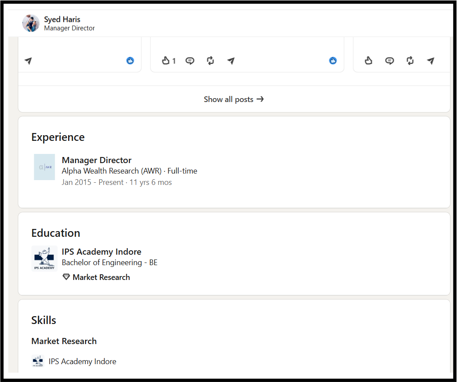457x382 pixels.
Task: Send the middle post via message
Action: coord(231,61)
